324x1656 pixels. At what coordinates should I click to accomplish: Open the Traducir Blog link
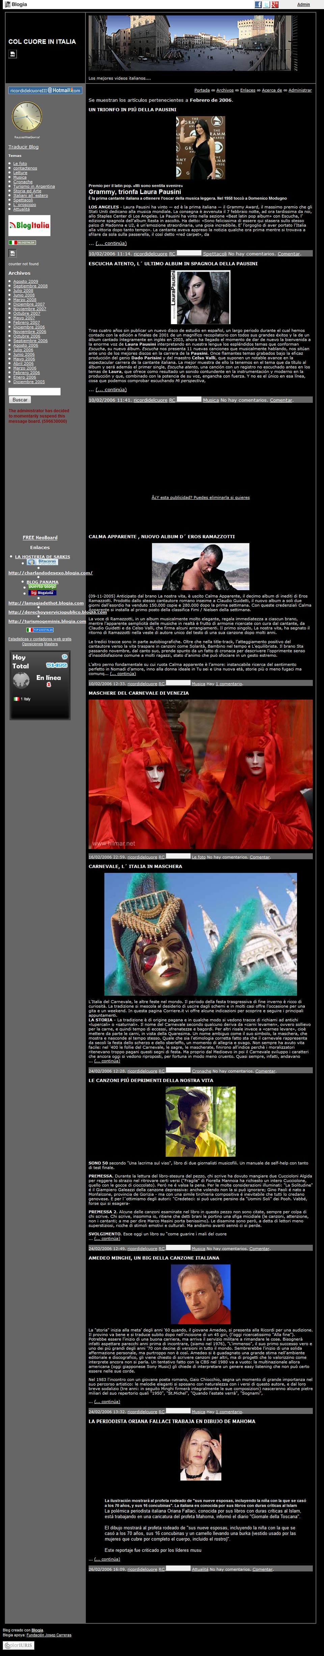(x=23, y=147)
